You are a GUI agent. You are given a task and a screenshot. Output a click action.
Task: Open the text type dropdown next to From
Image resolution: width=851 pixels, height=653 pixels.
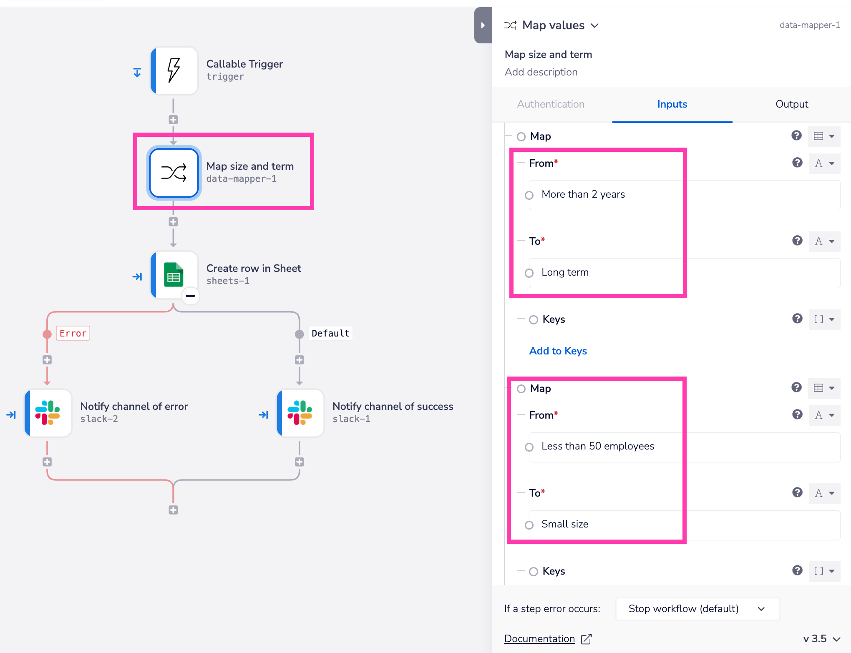pyautogui.click(x=824, y=163)
